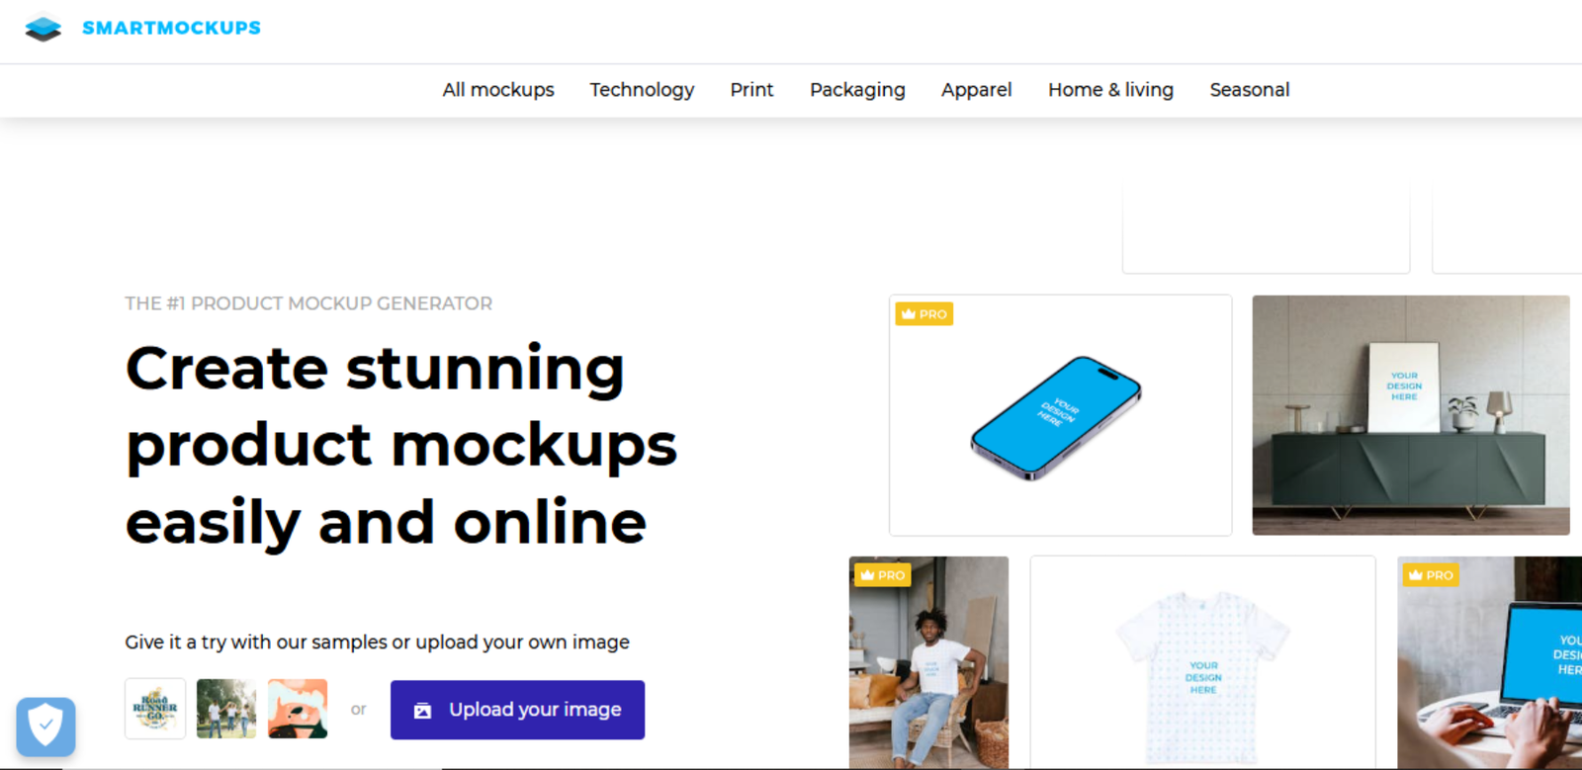Click the blue shield privacy badge
The image size is (1582, 770).
[45, 727]
